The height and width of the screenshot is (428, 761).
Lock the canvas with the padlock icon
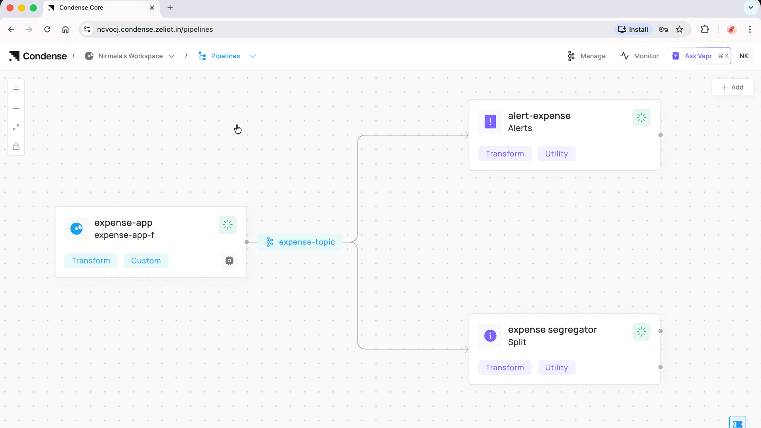click(x=16, y=146)
